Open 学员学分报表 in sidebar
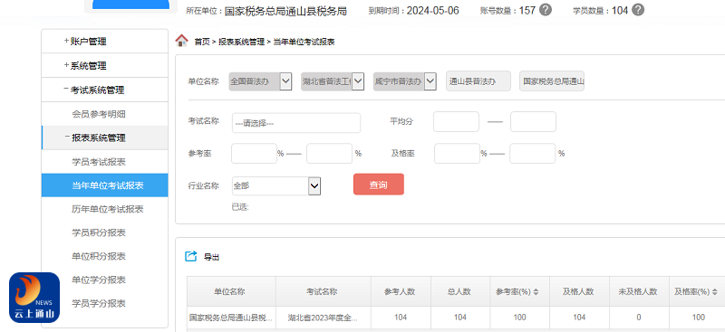 [x=99, y=303]
